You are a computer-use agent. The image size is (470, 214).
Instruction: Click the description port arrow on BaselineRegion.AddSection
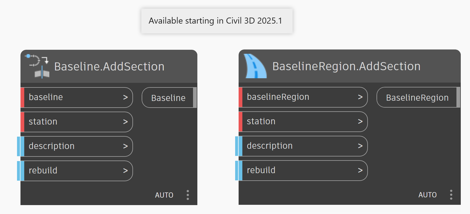click(x=360, y=146)
